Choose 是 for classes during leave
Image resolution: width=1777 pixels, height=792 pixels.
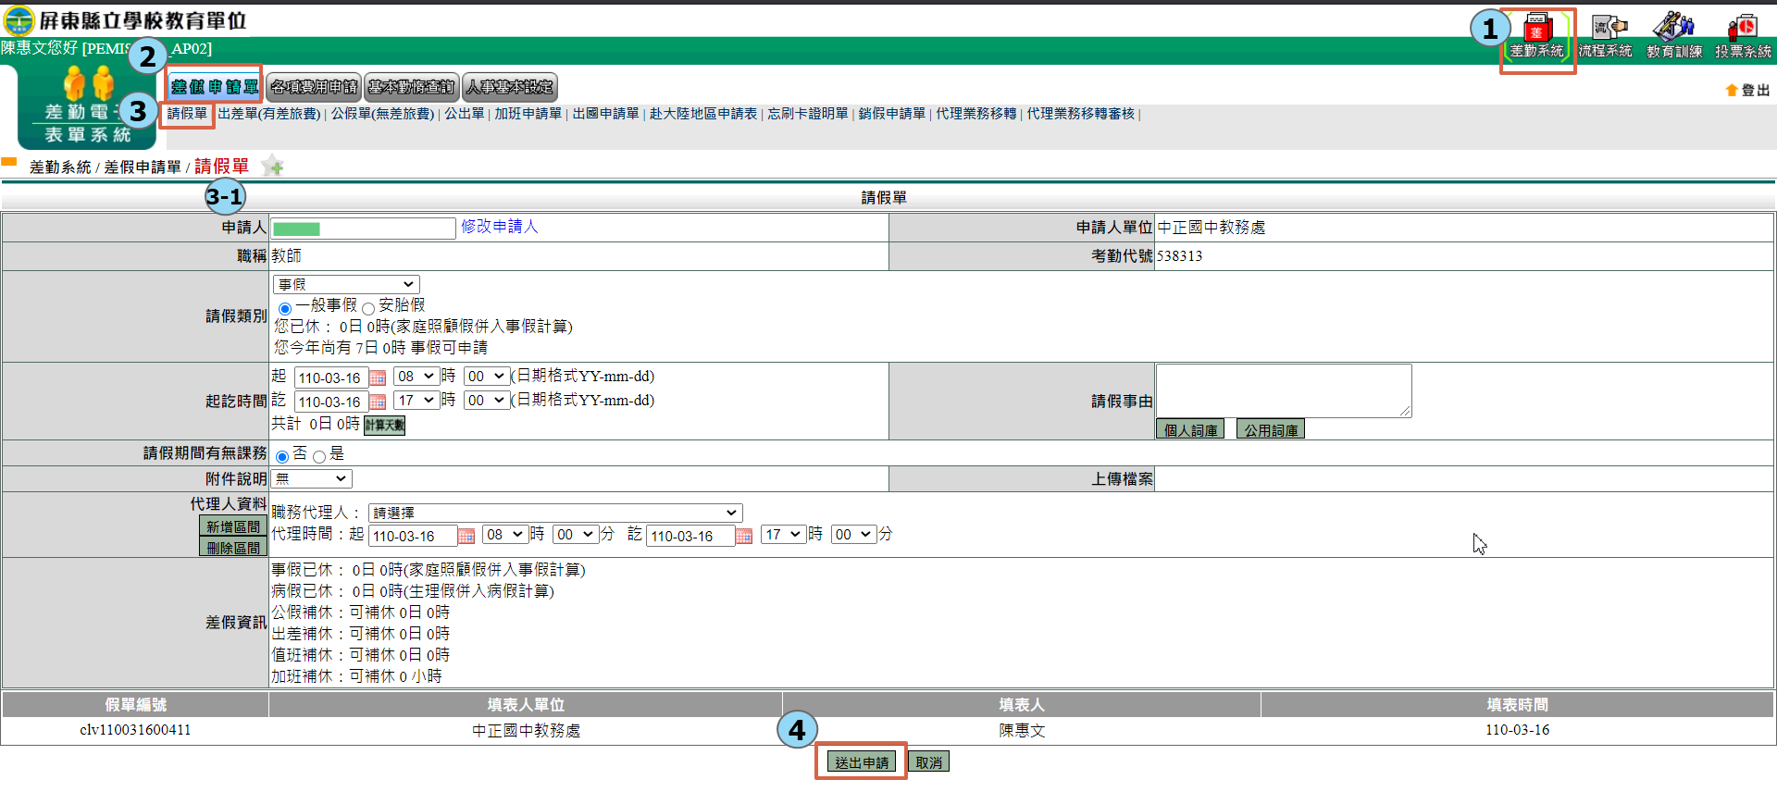click(319, 456)
